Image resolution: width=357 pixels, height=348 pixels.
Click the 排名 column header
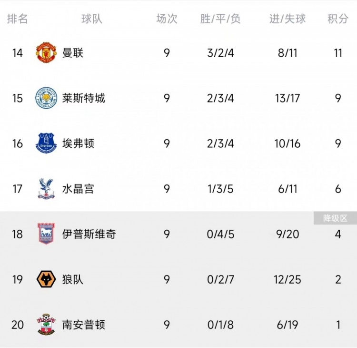point(18,19)
